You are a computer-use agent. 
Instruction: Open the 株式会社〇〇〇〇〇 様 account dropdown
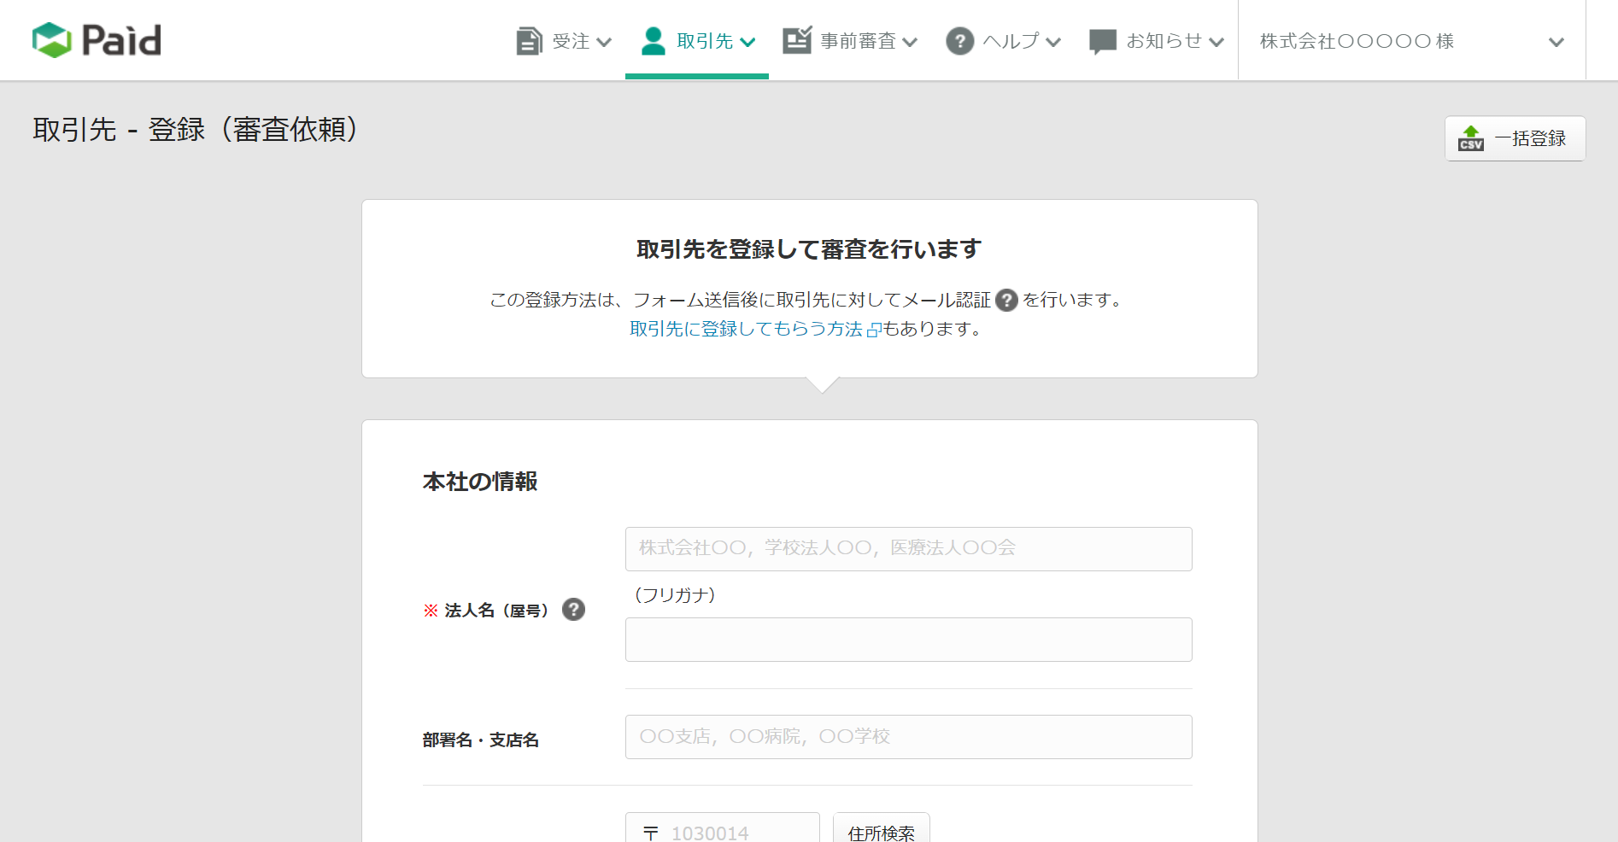click(1411, 41)
